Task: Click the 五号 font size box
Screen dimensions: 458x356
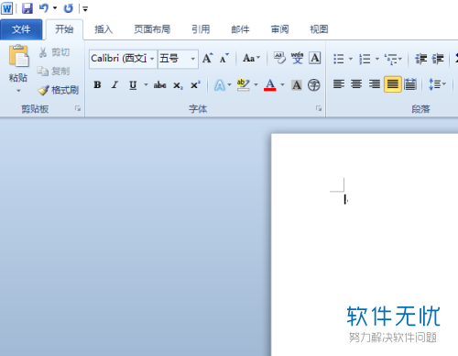Action: (x=173, y=59)
